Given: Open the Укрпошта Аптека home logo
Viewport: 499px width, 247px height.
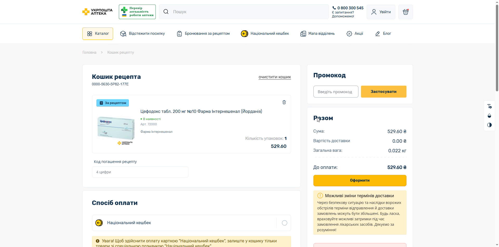Looking at the screenshot, I should (97, 12).
